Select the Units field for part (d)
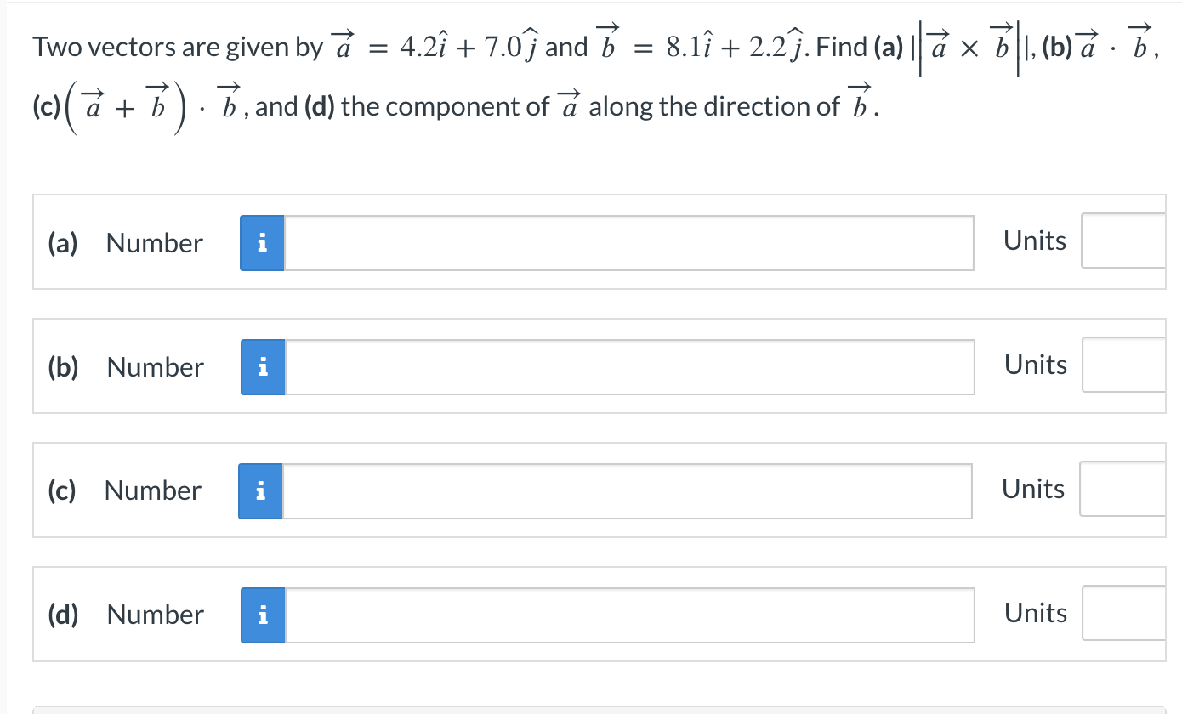 [1131, 613]
